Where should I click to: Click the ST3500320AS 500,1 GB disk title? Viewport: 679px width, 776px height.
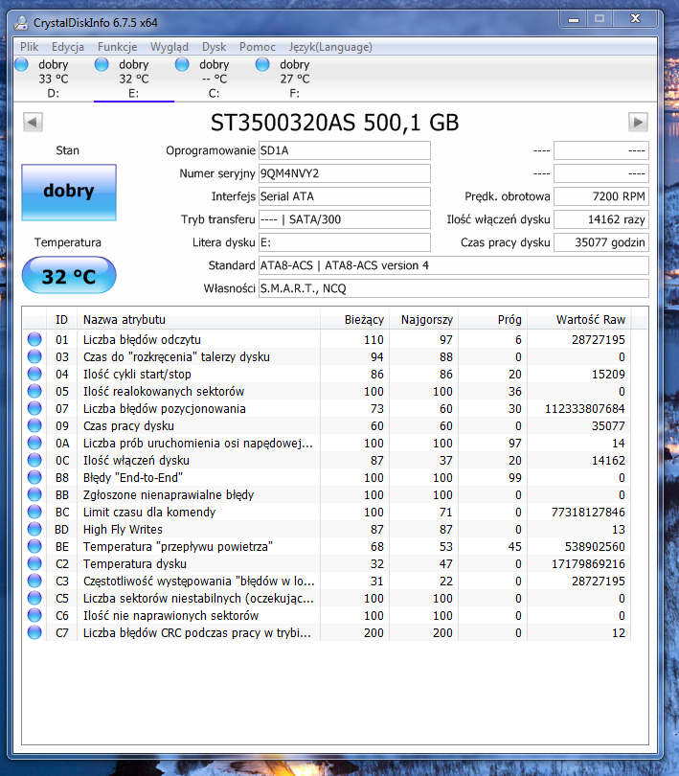pyautogui.click(x=335, y=123)
